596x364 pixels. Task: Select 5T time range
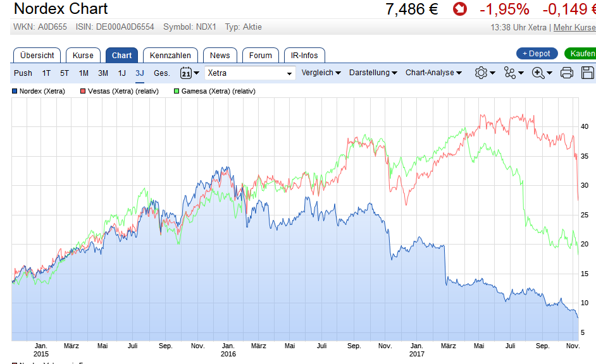pyautogui.click(x=65, y=73)
